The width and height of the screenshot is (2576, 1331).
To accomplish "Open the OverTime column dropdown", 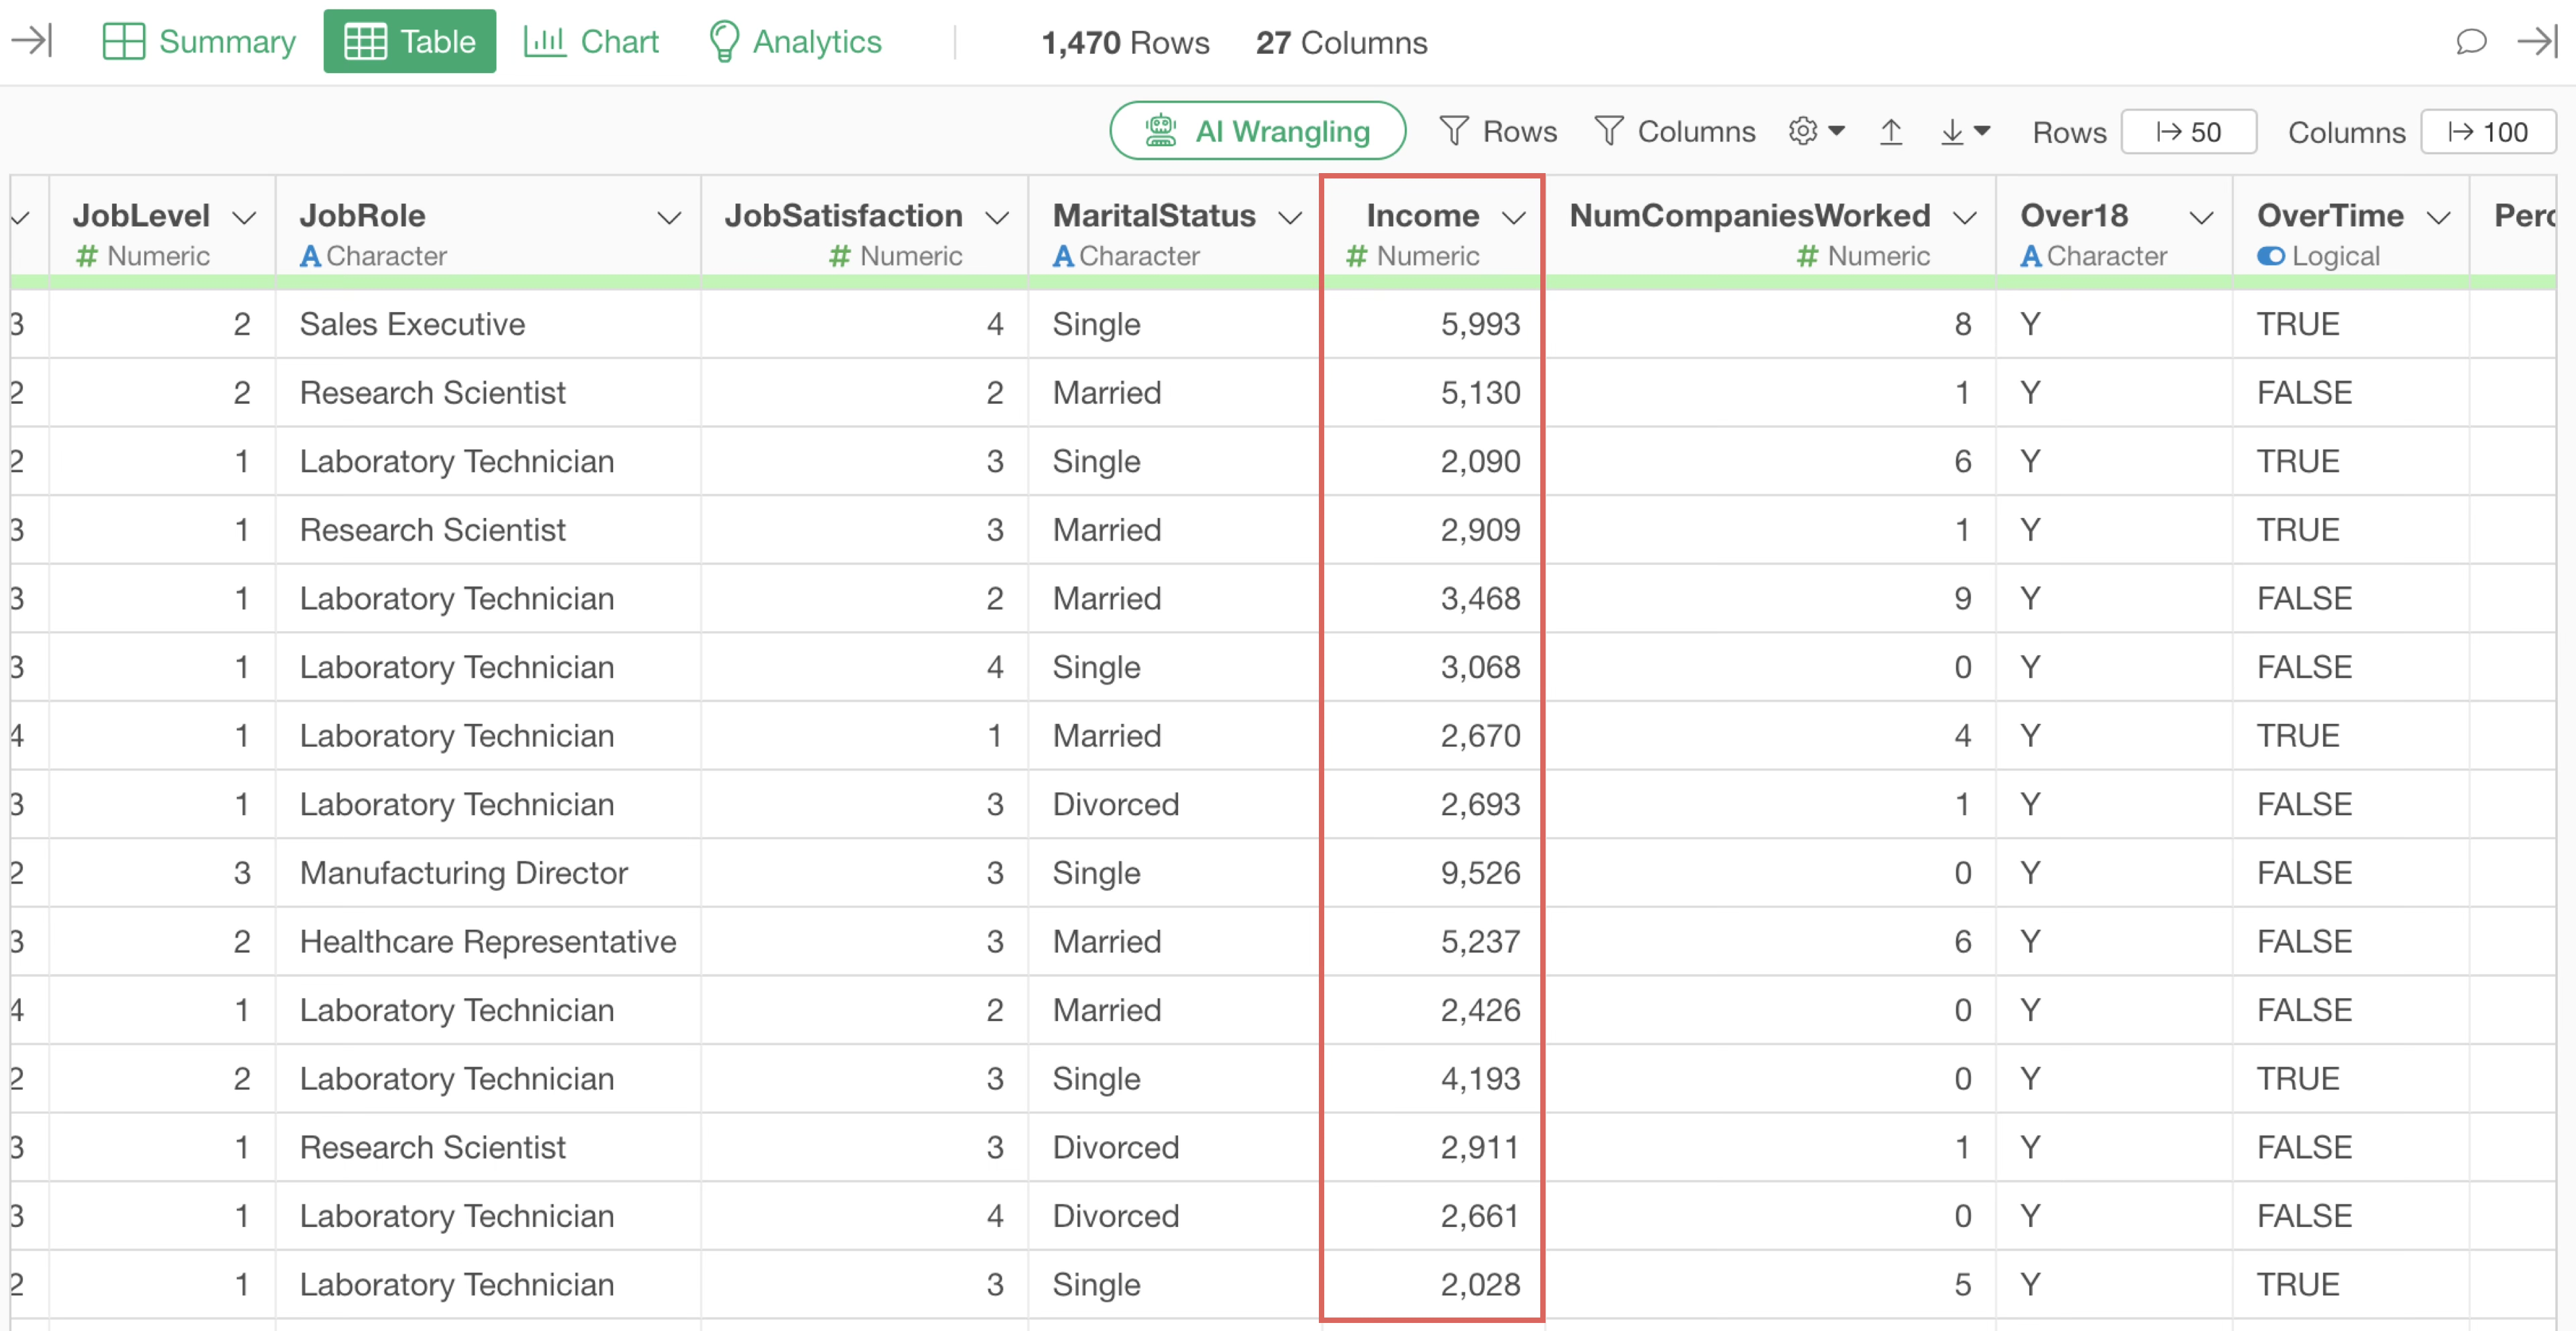I will pyautogui.click(x=2439, y=217).
